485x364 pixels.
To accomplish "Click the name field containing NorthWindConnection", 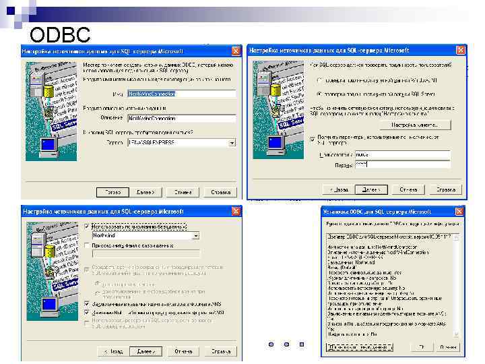I will (x=182, y=94).
